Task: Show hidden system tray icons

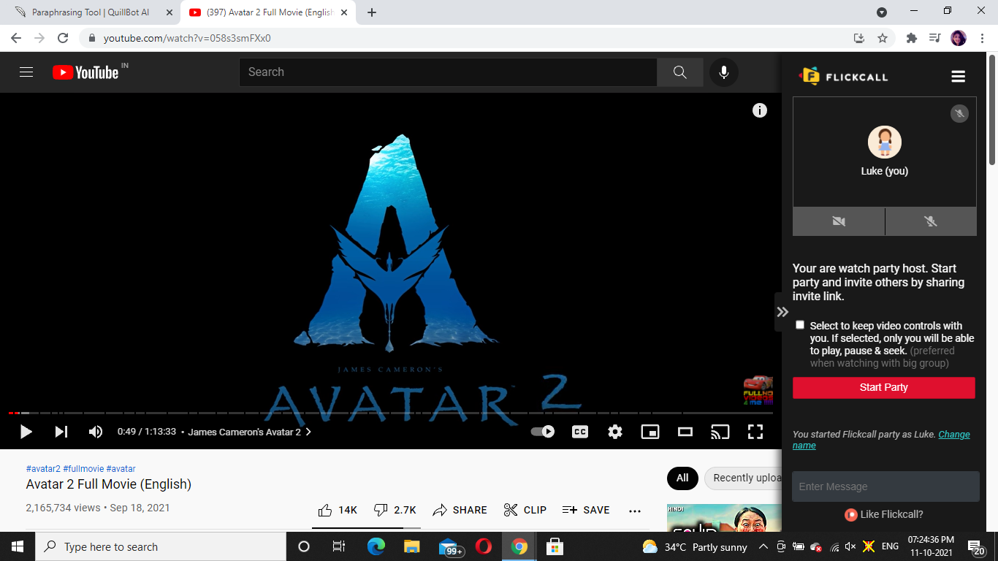Action: point(763,546)
